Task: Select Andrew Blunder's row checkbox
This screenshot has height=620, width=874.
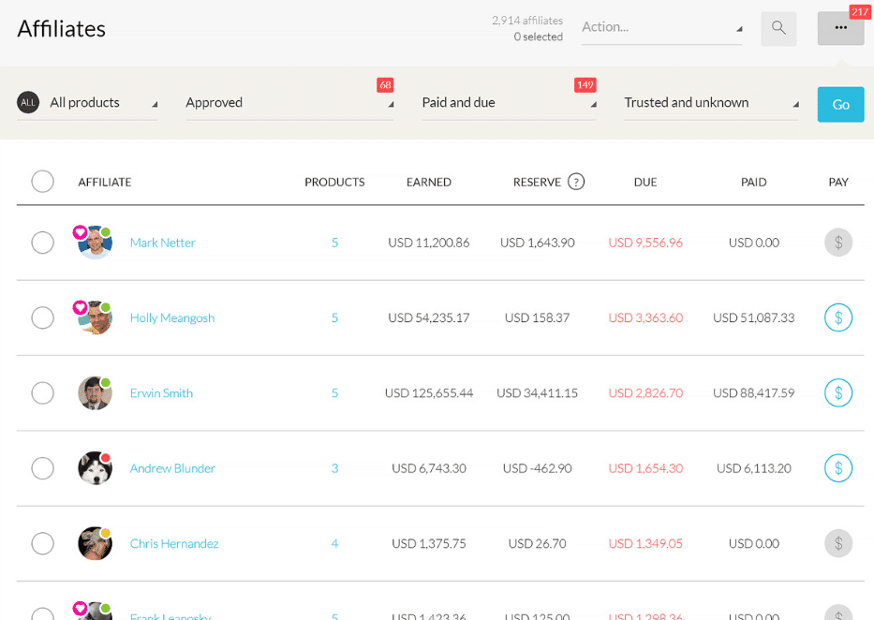Action: point(42,468)
